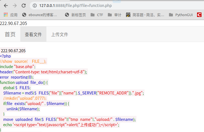Image resolution: width=204 pixels, height=132 pixels.
Task: Reload the current page
Action: point(24,6)
